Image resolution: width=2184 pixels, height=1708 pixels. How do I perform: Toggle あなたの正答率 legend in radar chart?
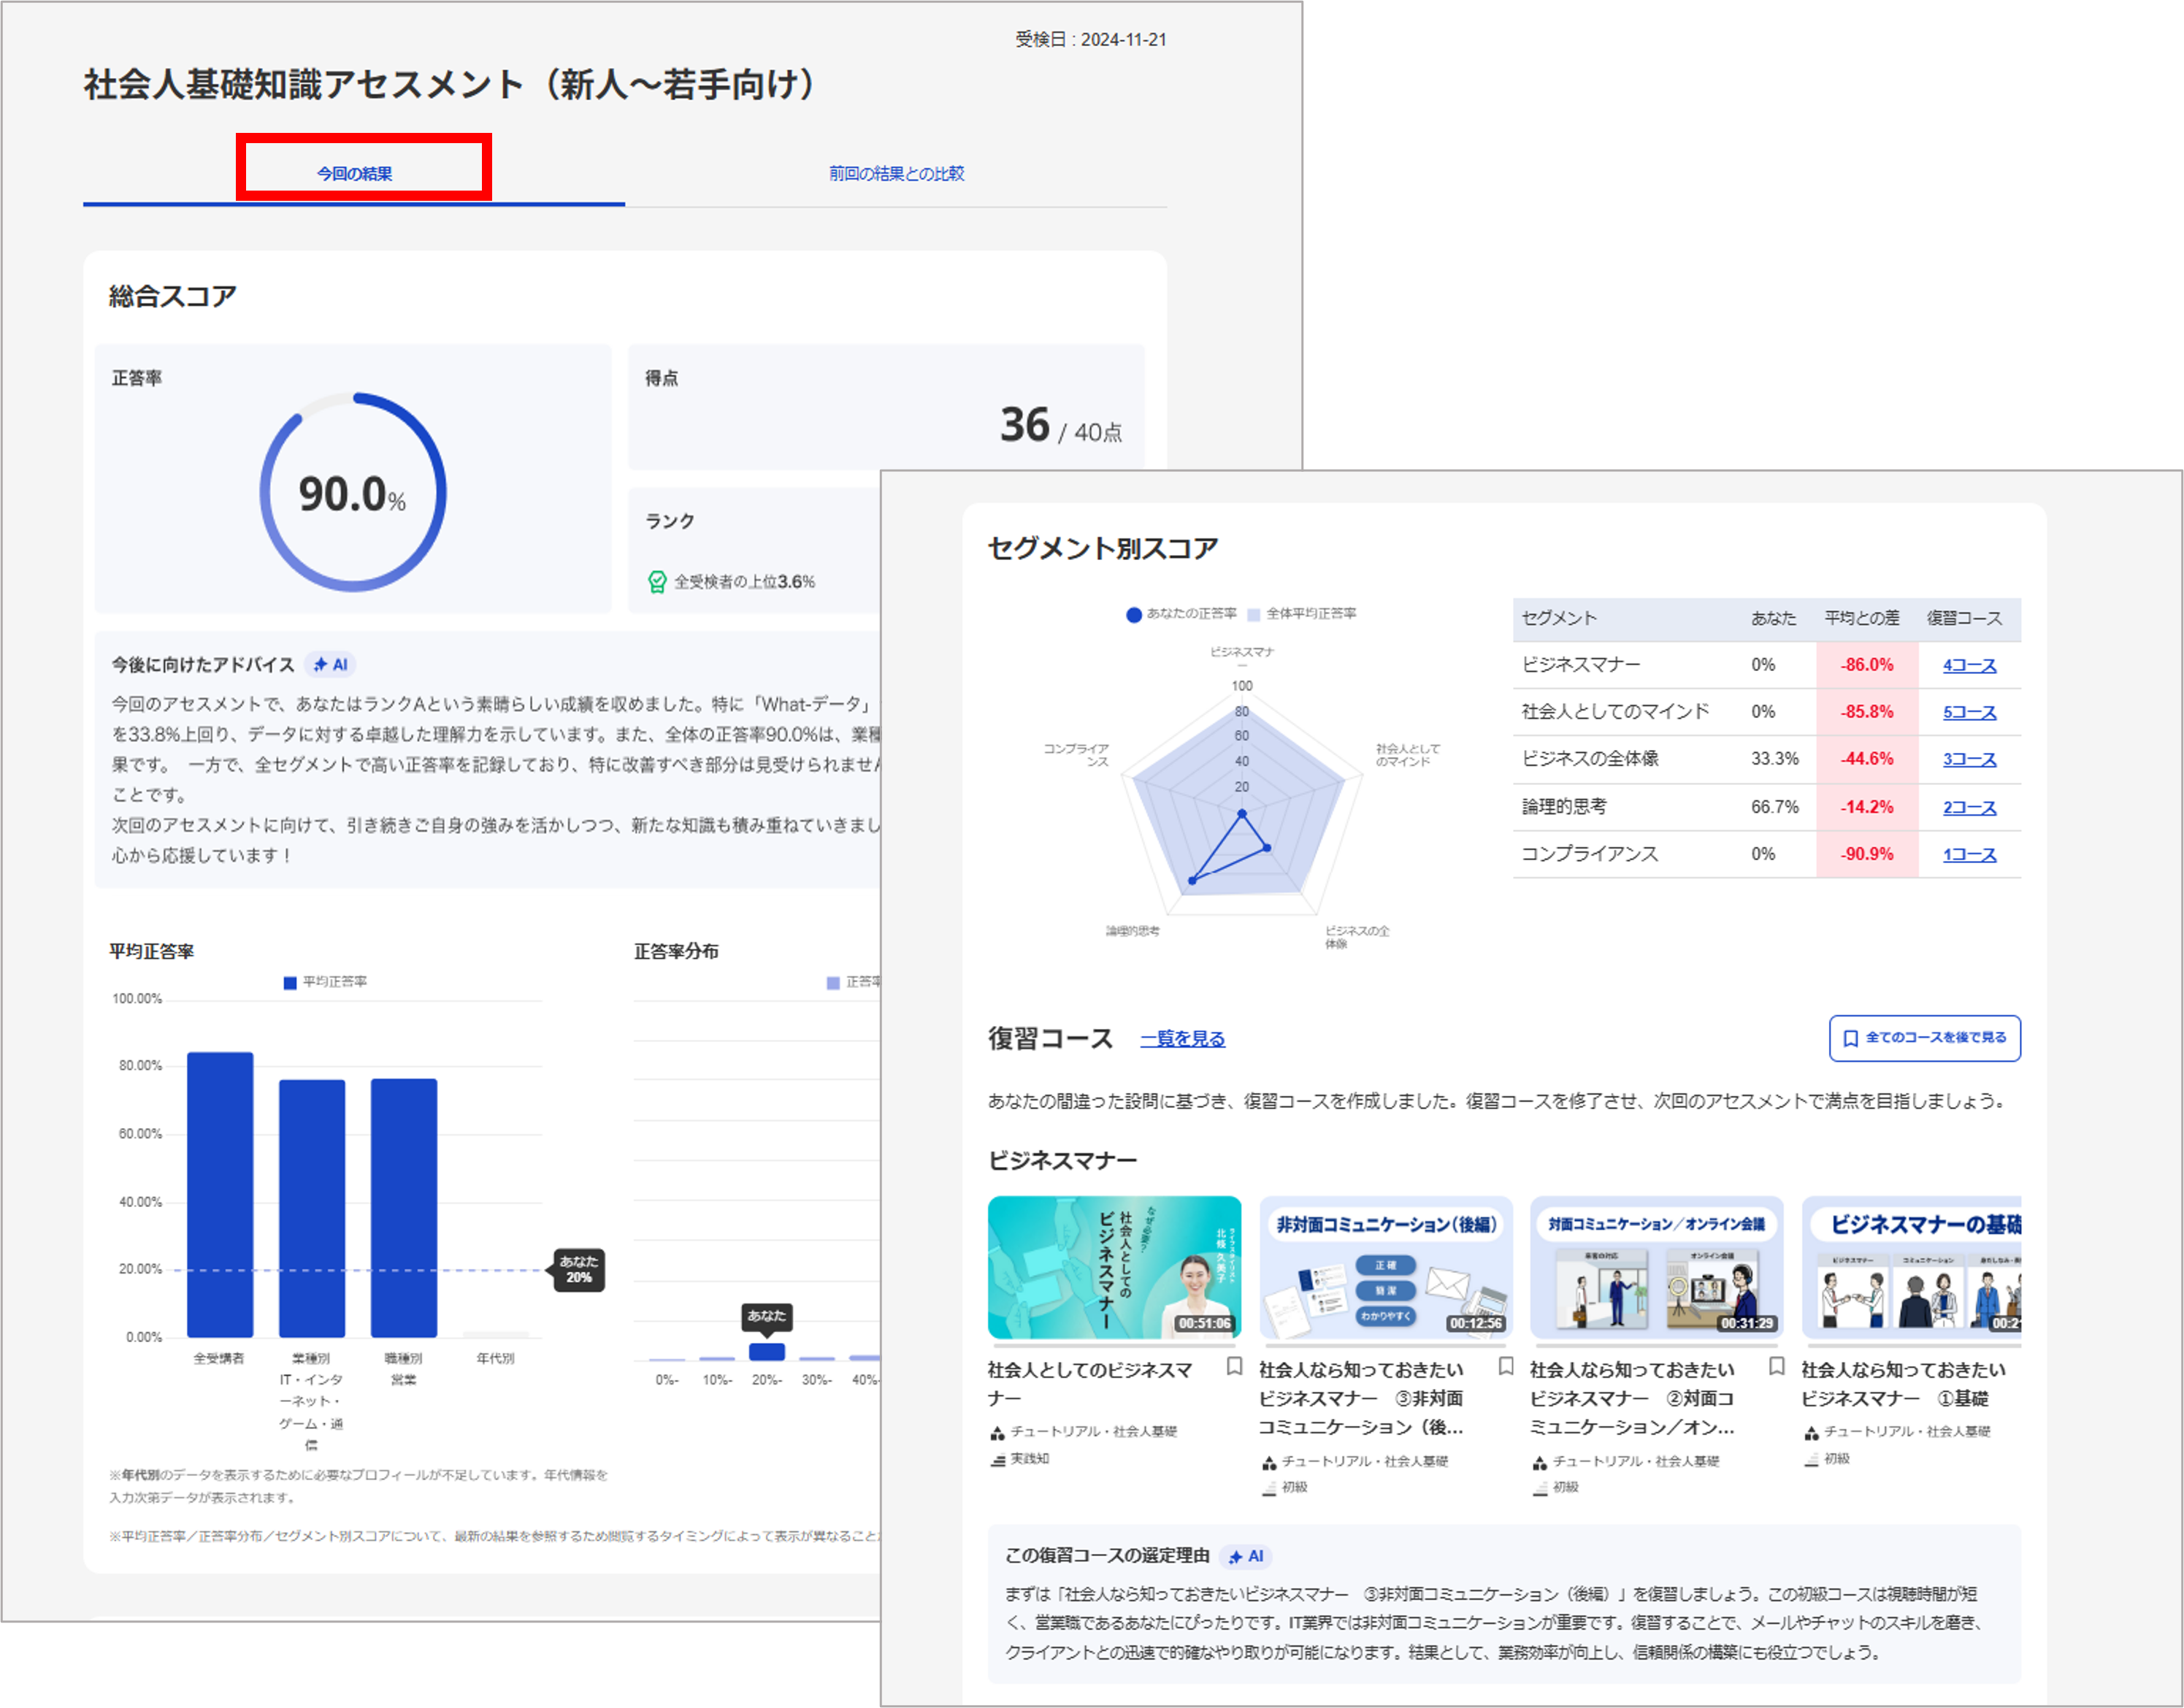point(1182,614)
